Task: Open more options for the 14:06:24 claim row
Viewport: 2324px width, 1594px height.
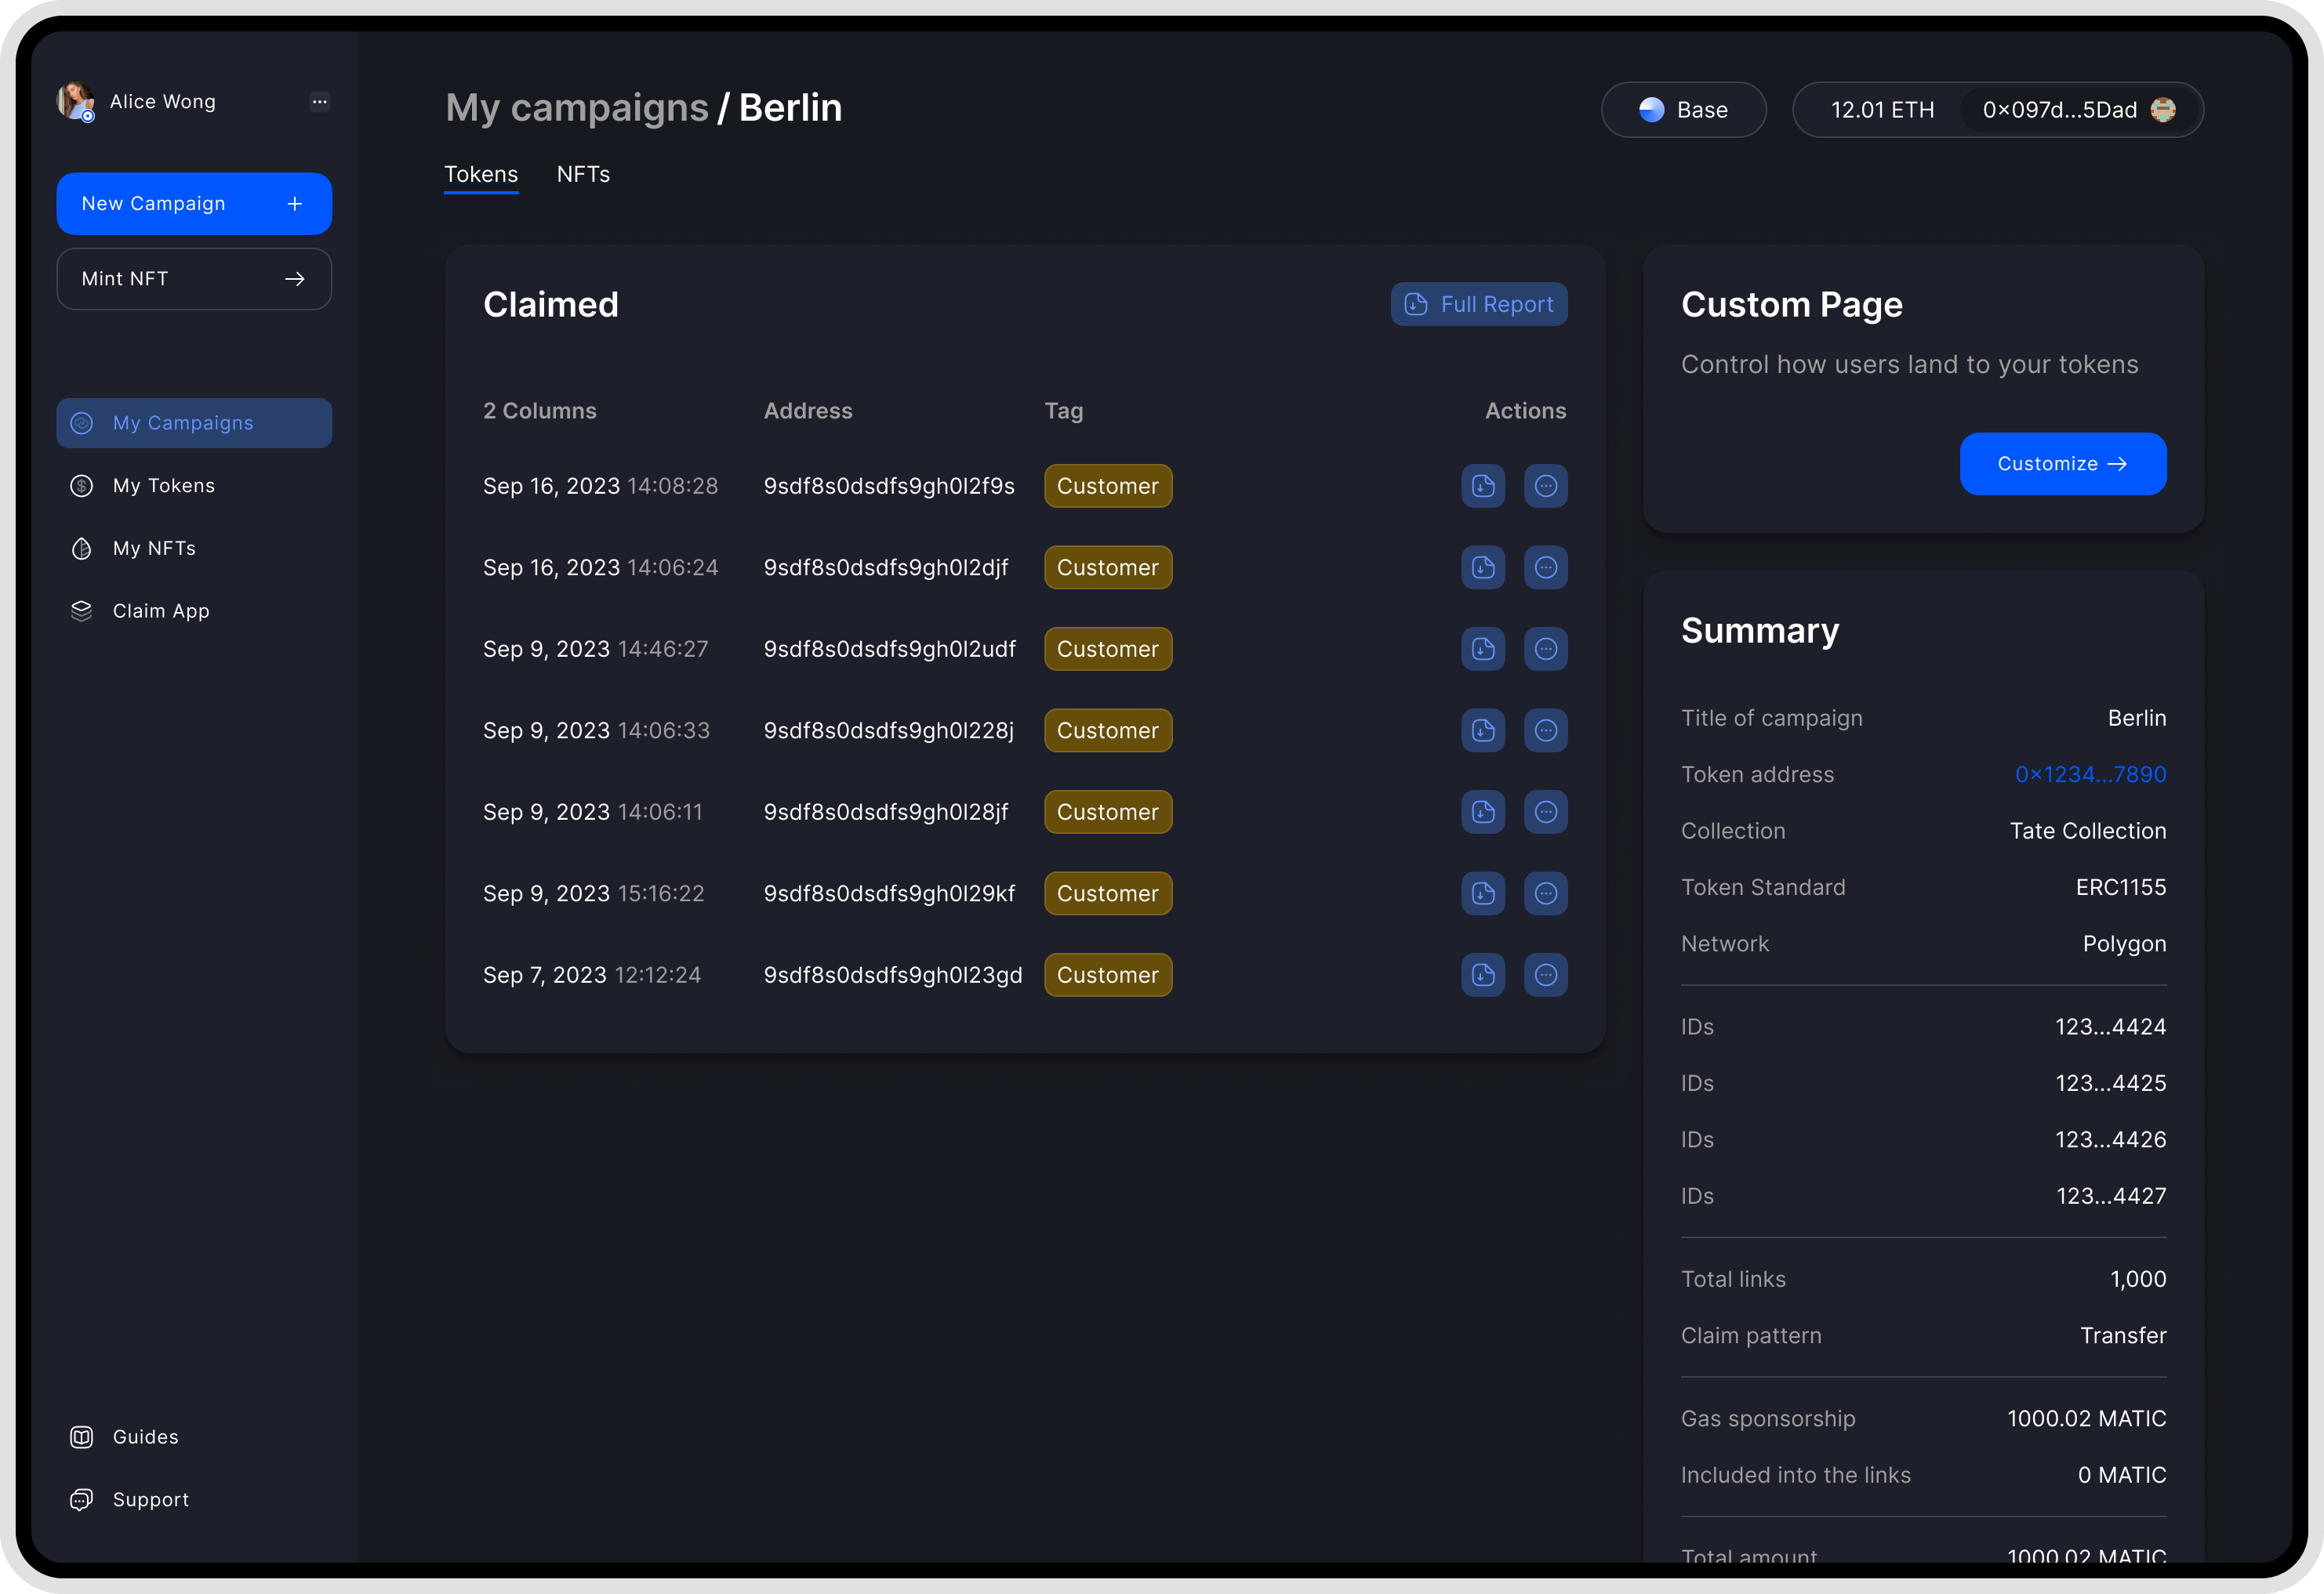Action: pyautogui.click(x=1546, y=567)
